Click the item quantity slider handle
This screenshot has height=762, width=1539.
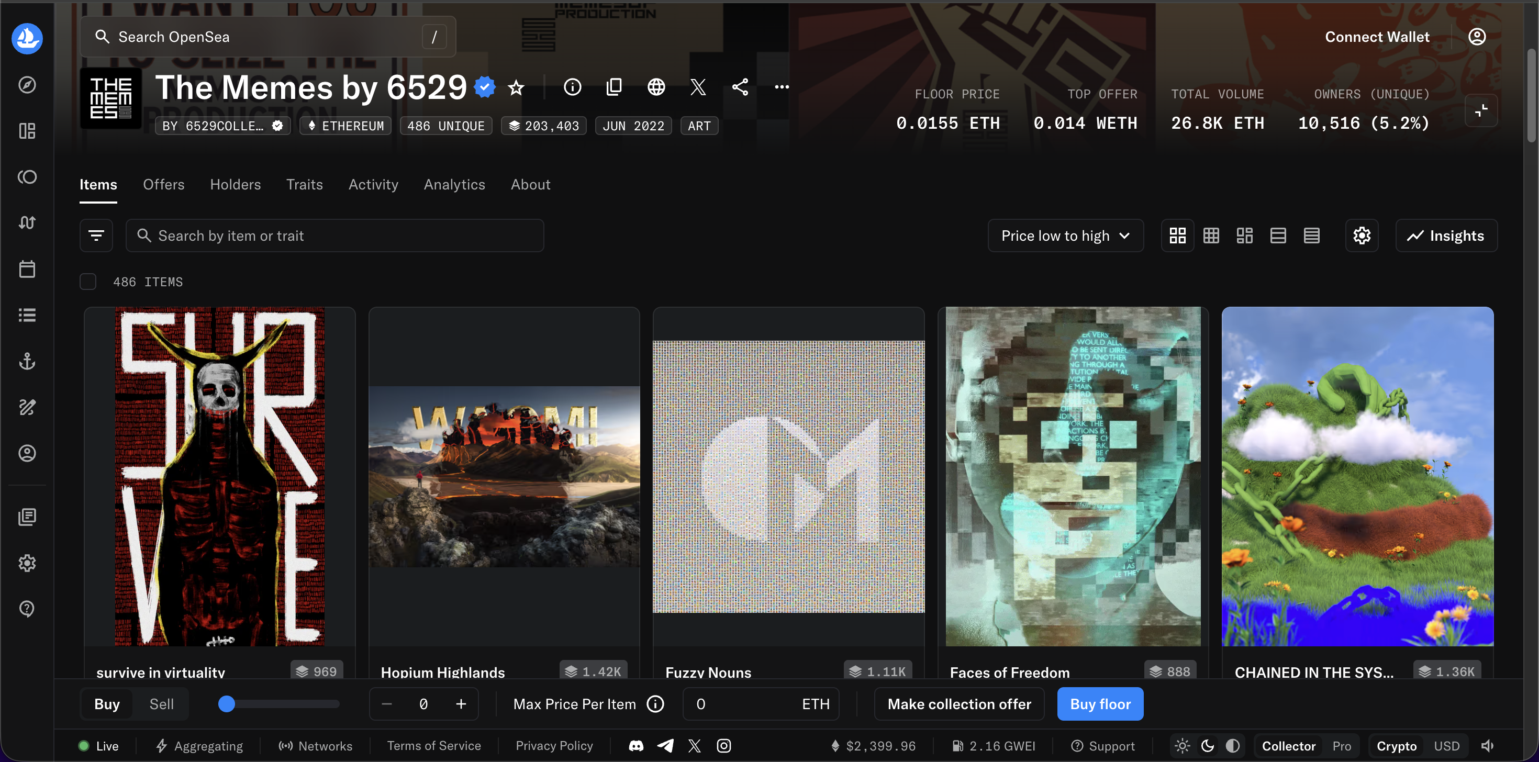pyautogui.click(x=227, y=704)
